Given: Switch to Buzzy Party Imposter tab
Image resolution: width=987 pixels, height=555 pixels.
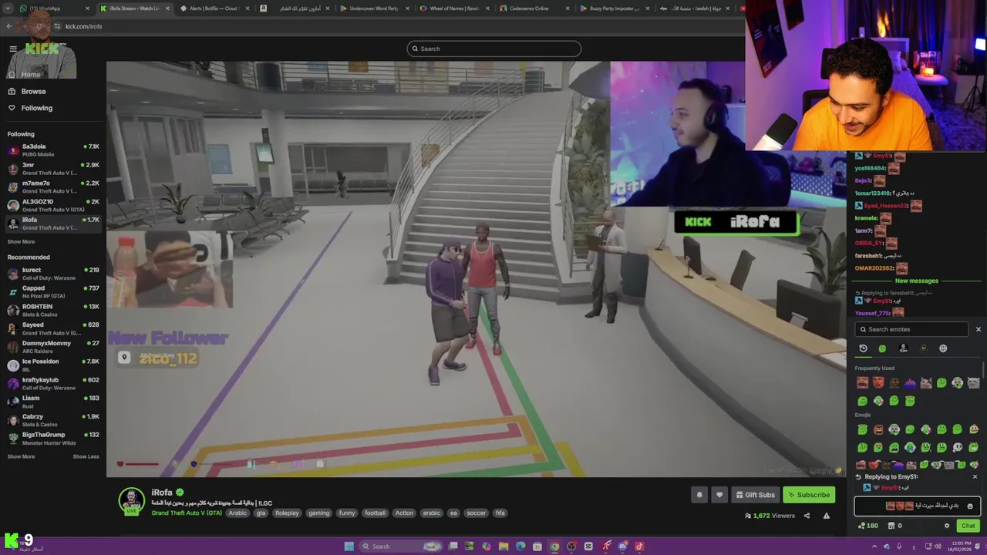Looking at the screenshot, I should click(614, 8).
